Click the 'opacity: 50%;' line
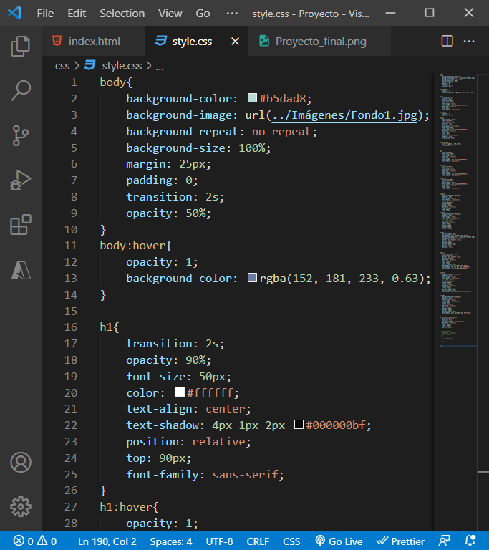This screenshot has width=489, height=550. tap(169, 213)
